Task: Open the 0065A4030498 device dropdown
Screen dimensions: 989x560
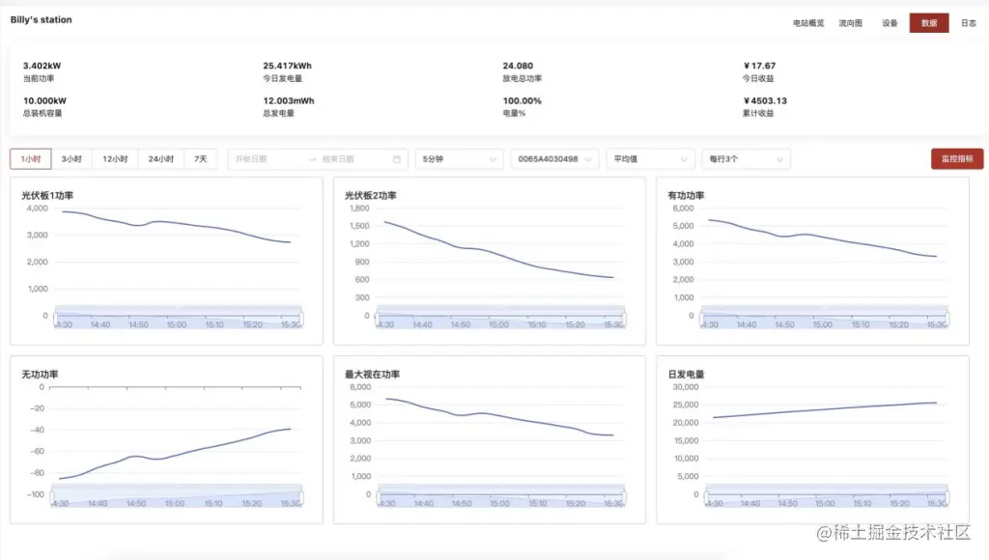Action: (554, 159)
